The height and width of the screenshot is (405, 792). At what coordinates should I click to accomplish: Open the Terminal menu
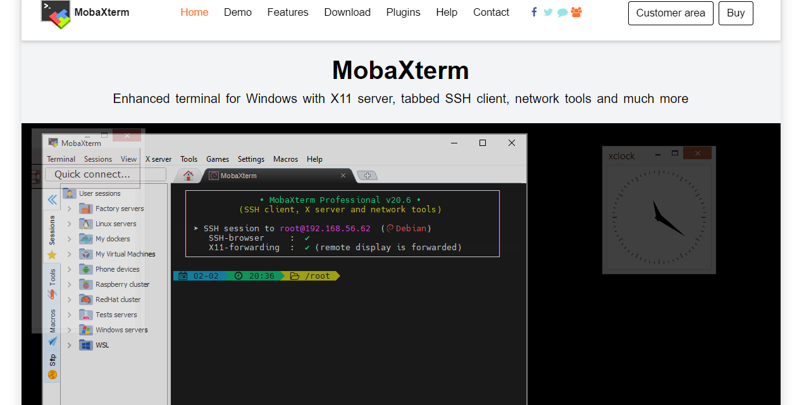pyautogui.click(x=61, y=159)
